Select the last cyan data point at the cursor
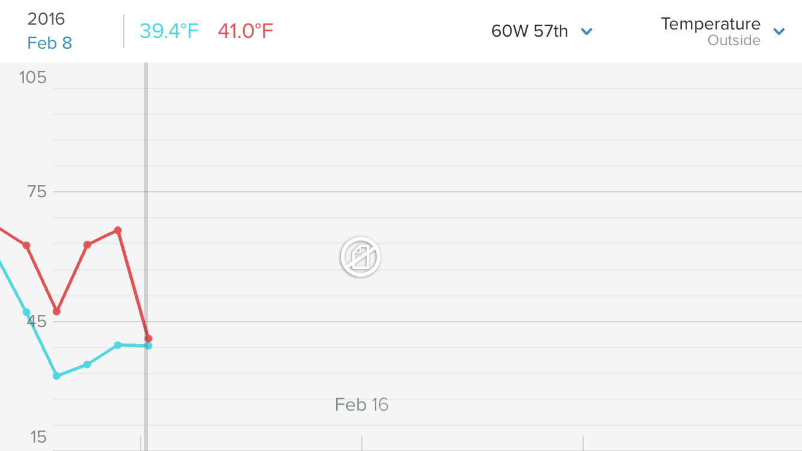The width and height of the screenshot is (802, 451). click(x=148, y=346)
